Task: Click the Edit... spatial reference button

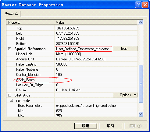Action: click(x=125, y=49)
